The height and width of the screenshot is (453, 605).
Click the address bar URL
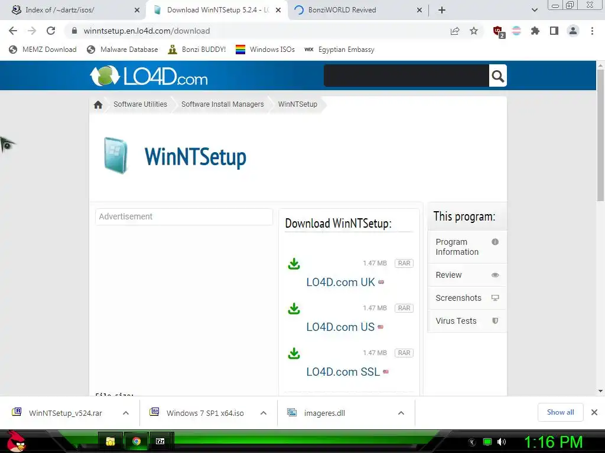(x=147, y=31)
